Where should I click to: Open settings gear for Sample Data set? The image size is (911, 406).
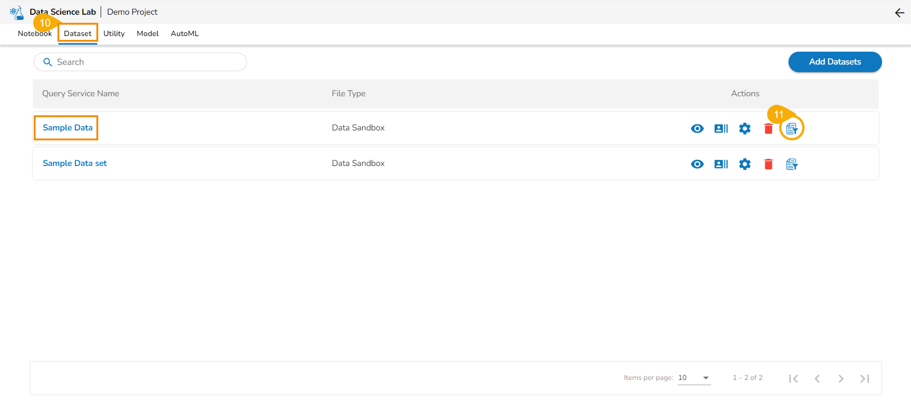[744, 164]
